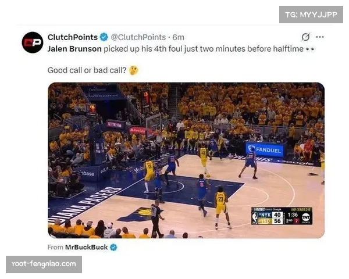Click the thinking face emoji
This screenshot has height=279, width=349.
pos(134,70)
